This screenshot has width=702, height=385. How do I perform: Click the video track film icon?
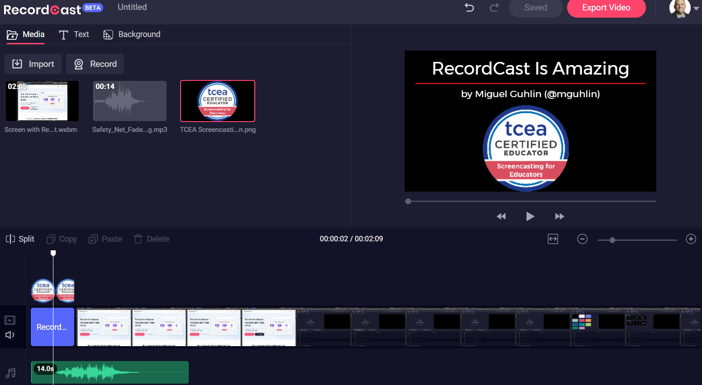[x=10, y=320]
